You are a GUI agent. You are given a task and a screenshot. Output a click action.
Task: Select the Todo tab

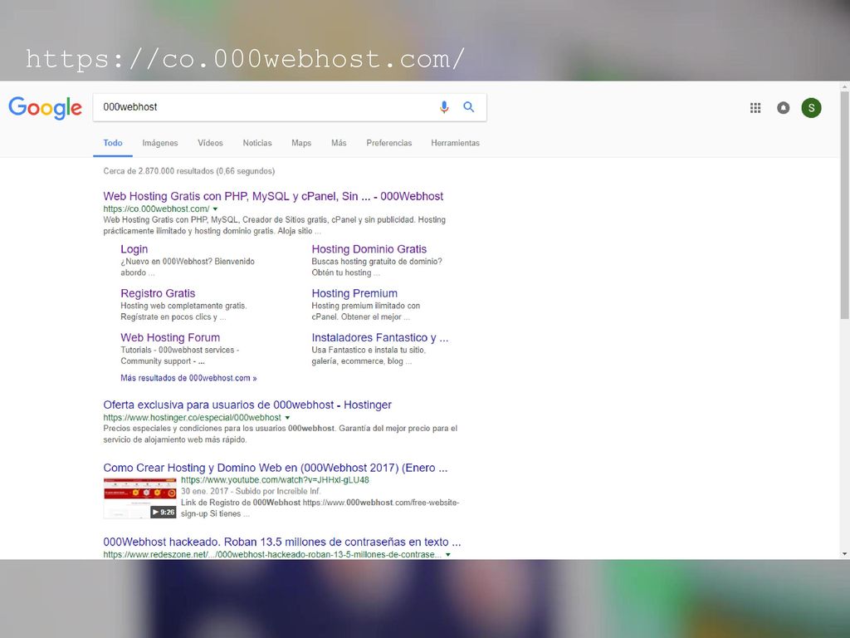113,143
